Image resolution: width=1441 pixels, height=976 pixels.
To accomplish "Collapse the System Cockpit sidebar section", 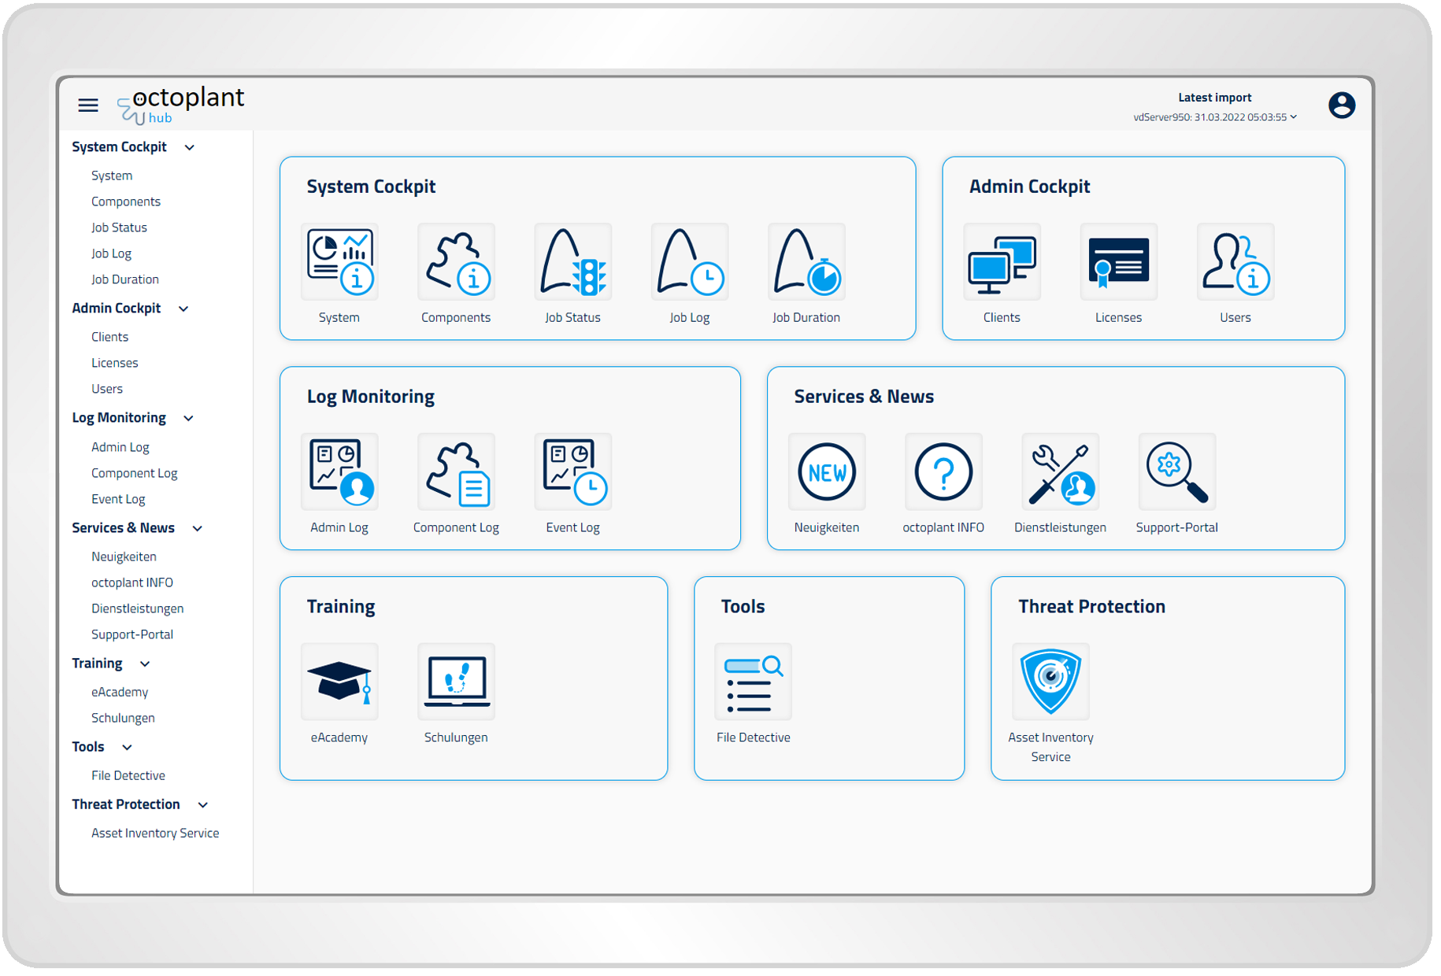I will 189,147.
